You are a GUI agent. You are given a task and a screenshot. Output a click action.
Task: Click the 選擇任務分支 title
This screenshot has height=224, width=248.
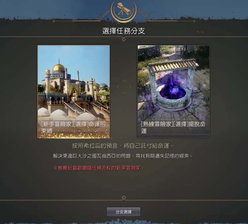pyautogui.click(x=124, y=31)
